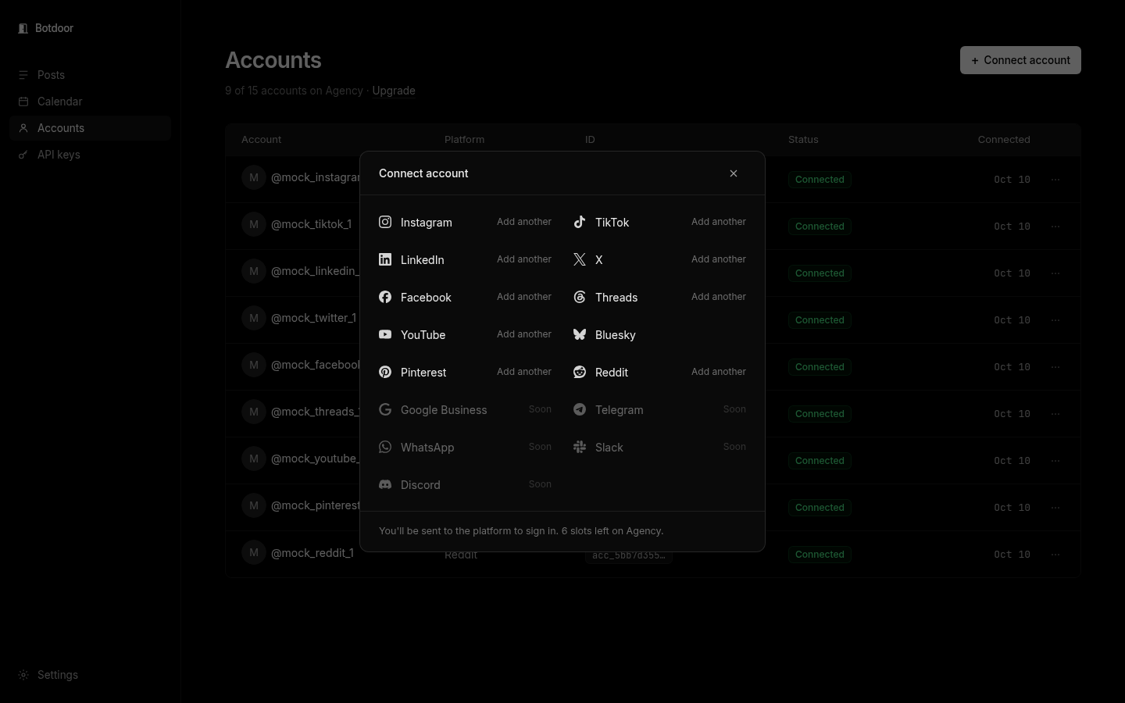The width and height of the screenshot is (1125, 703).
Task: Click the WhatsApp icon
Action: 385,447
